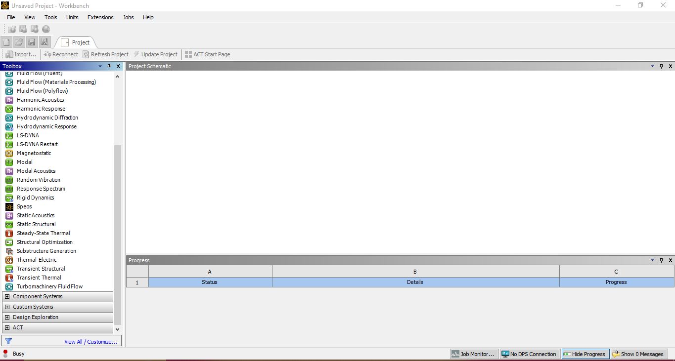The height and width of the screenshot is (361, 675).
Task: Click the Reconnect button
Action: point(61,54)
